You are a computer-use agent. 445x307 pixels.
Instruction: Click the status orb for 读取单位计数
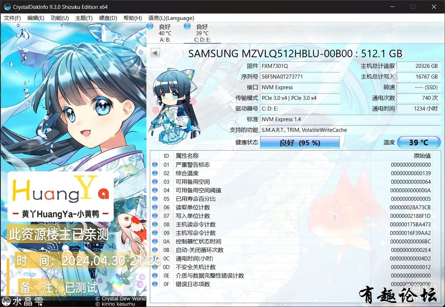point(155,207)
